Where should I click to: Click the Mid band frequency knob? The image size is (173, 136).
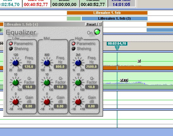47,63
